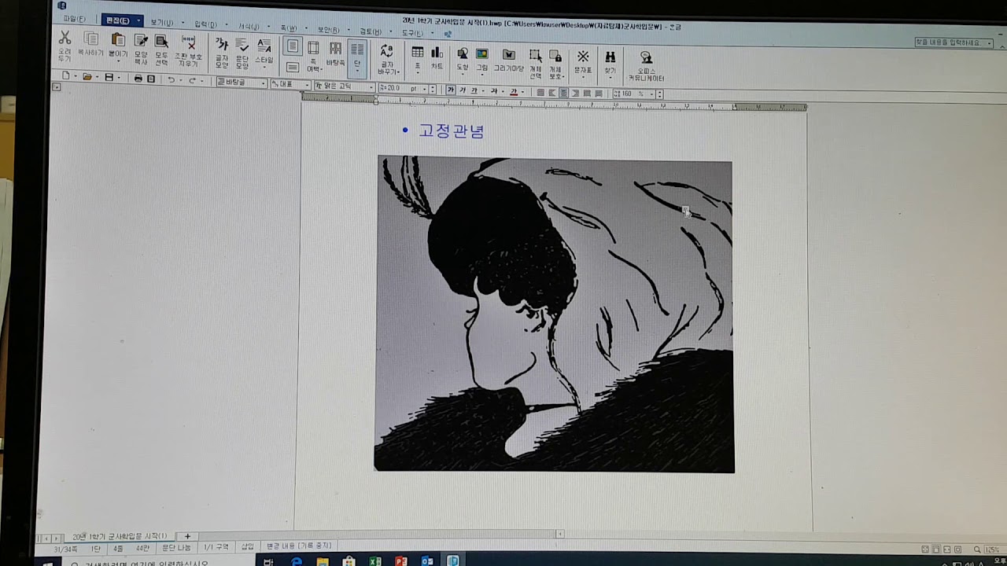
Task: Click the Open folder icon
Action: tap(87, 77)
